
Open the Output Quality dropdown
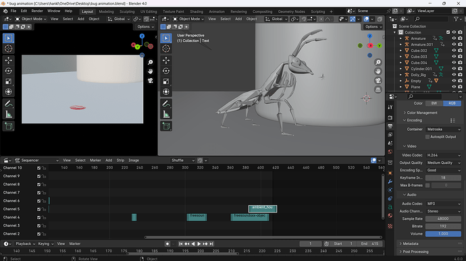pos(444,163)
